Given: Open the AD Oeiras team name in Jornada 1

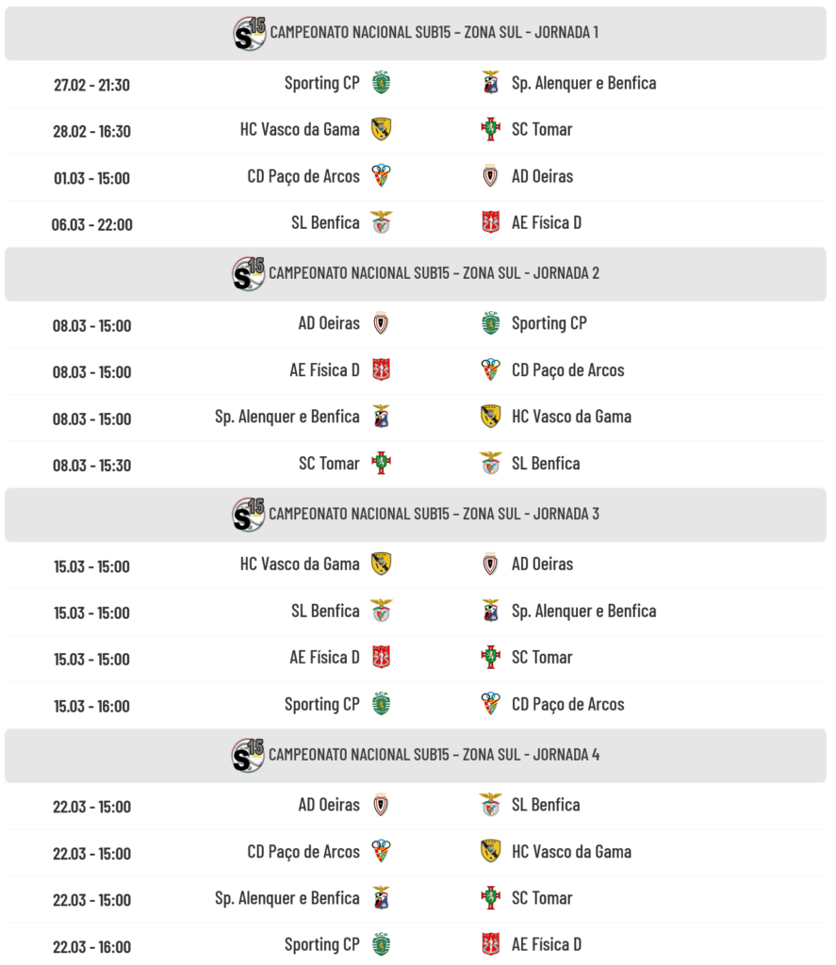Looking at the screenshot, I should pyautogui.click(x=542, y=176).
